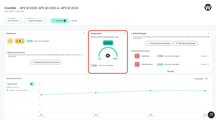
Task: Click the sparkle icon beside AI Executive Summary
Action: tap(7, 52)
